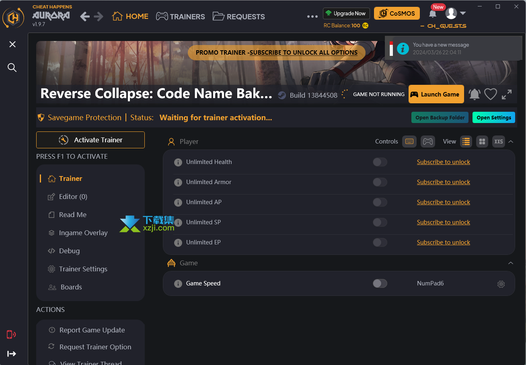Open search with the magnifier icon
Screen dimensions: 526x365
[12, 68]
